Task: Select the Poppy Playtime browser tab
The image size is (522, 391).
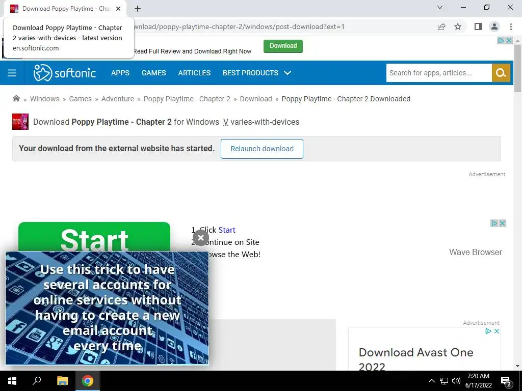Action: tap(66, 9)
